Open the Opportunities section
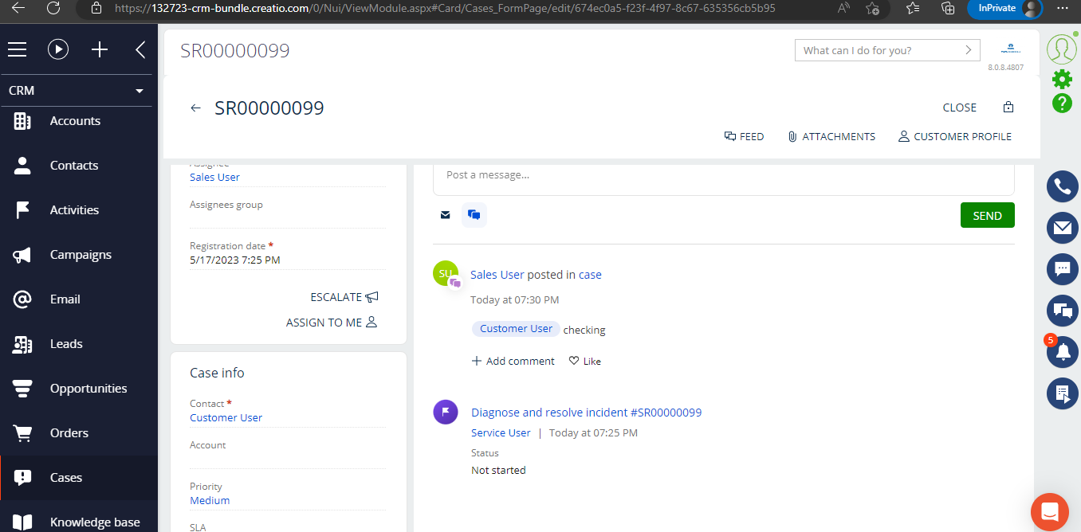 point(88,389)
